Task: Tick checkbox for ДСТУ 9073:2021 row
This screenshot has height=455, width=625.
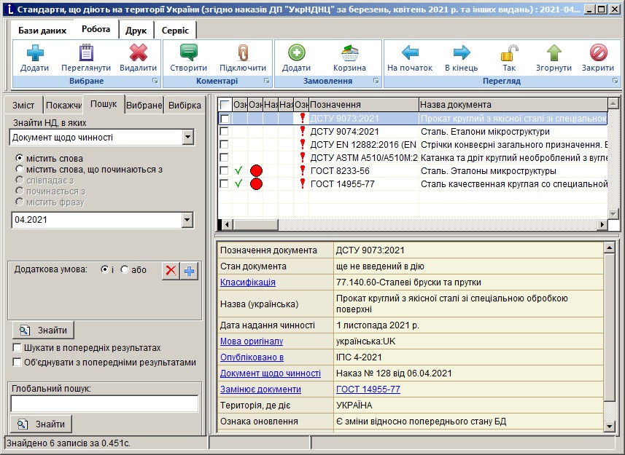Action: coord(225,119)
